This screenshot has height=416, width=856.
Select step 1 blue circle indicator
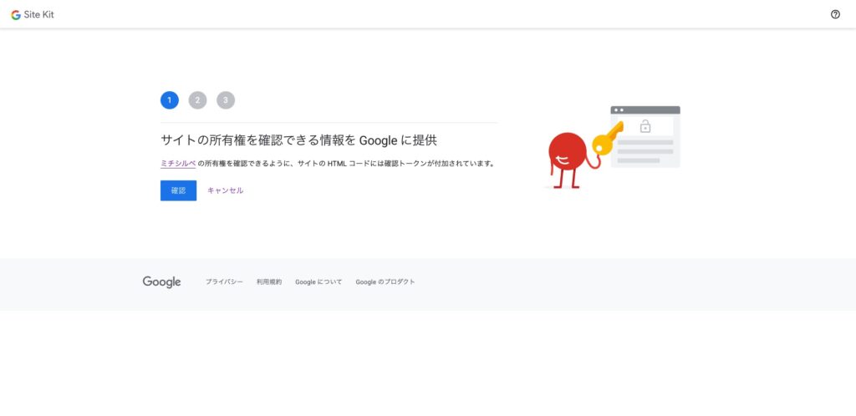pos(170,100)
